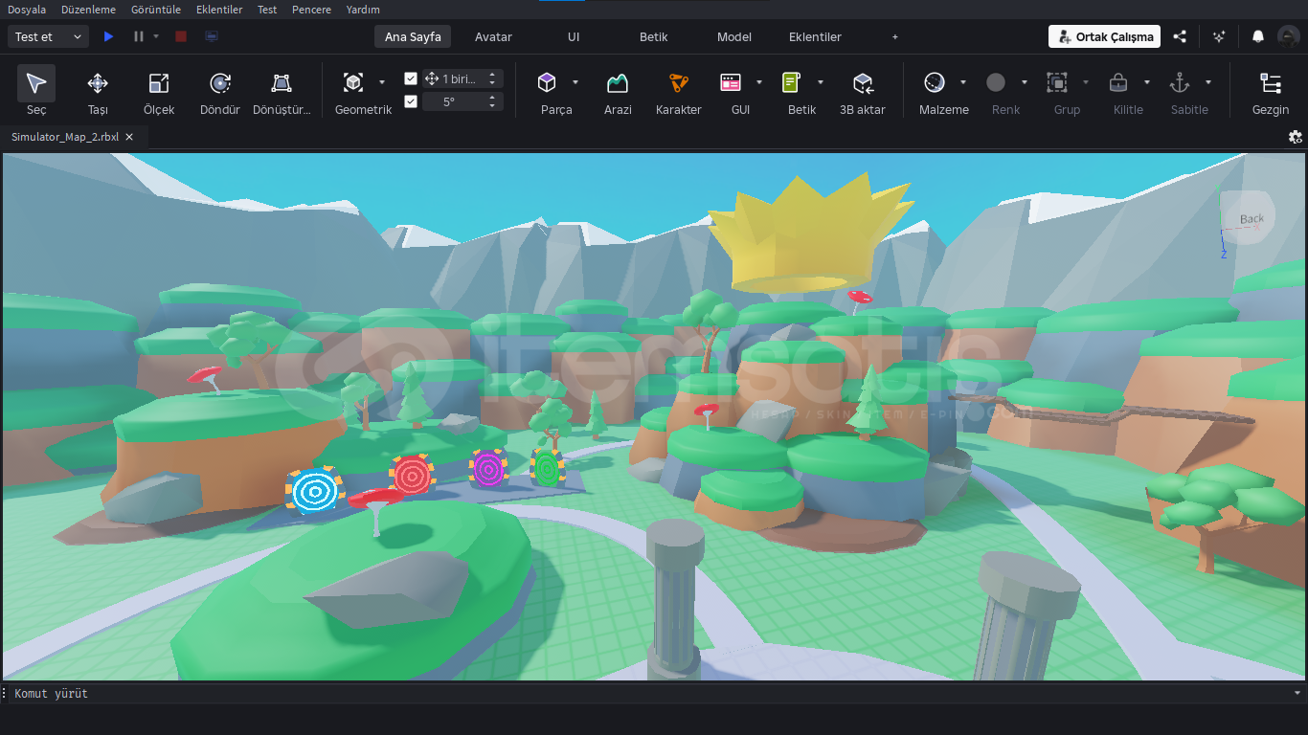
Task: Expand the Test et mode dropdown
Action: 77,36
